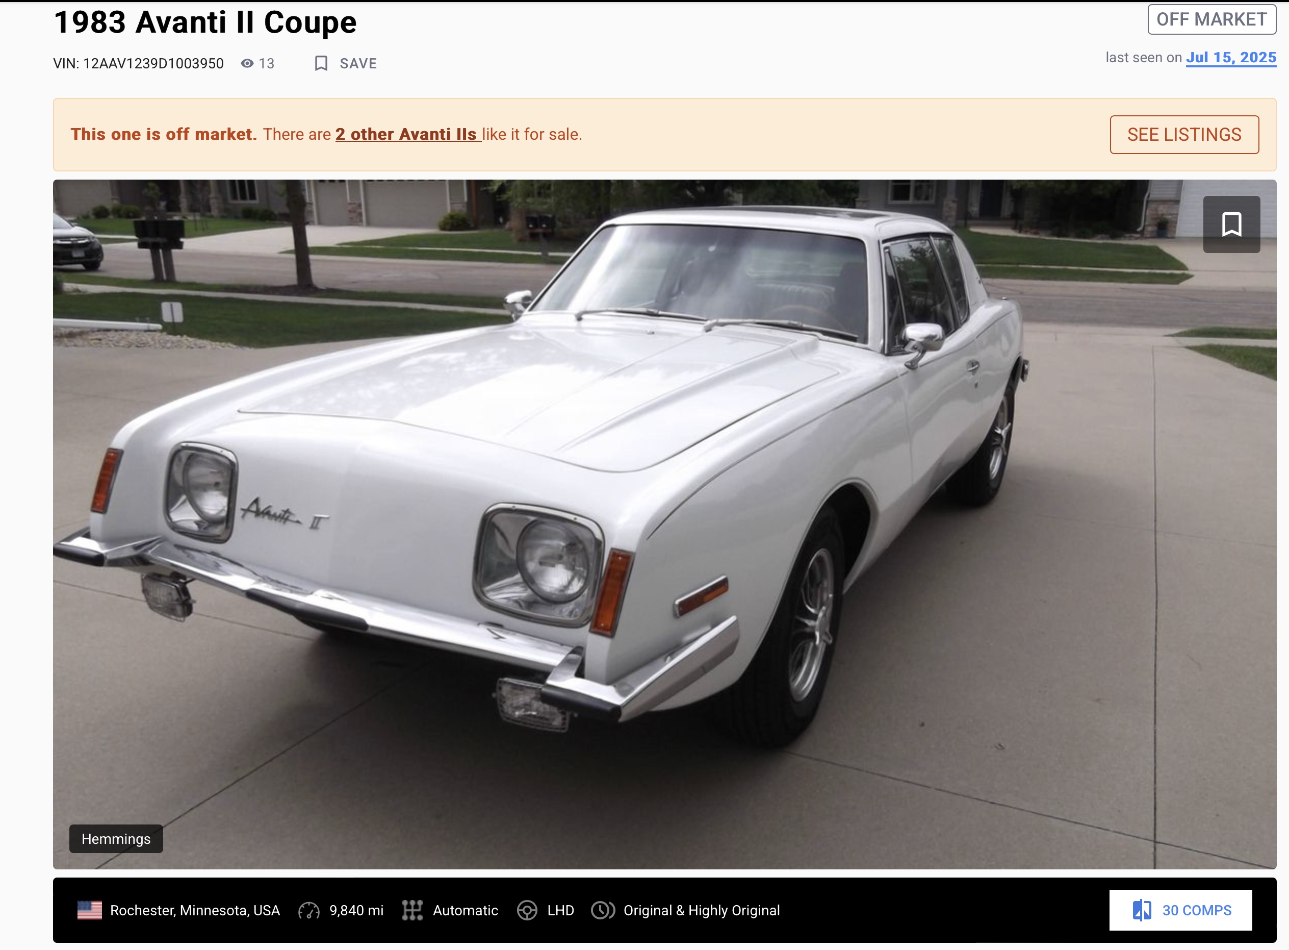The width and height of the screenshot is (1289, 950).
Task: Click the Hemmings source tag on photo
Action: [116, 839]
